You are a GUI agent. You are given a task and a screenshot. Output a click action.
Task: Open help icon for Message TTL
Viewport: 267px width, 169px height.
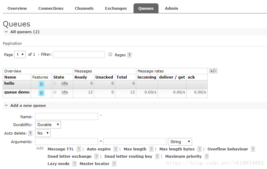click(79, 149)
